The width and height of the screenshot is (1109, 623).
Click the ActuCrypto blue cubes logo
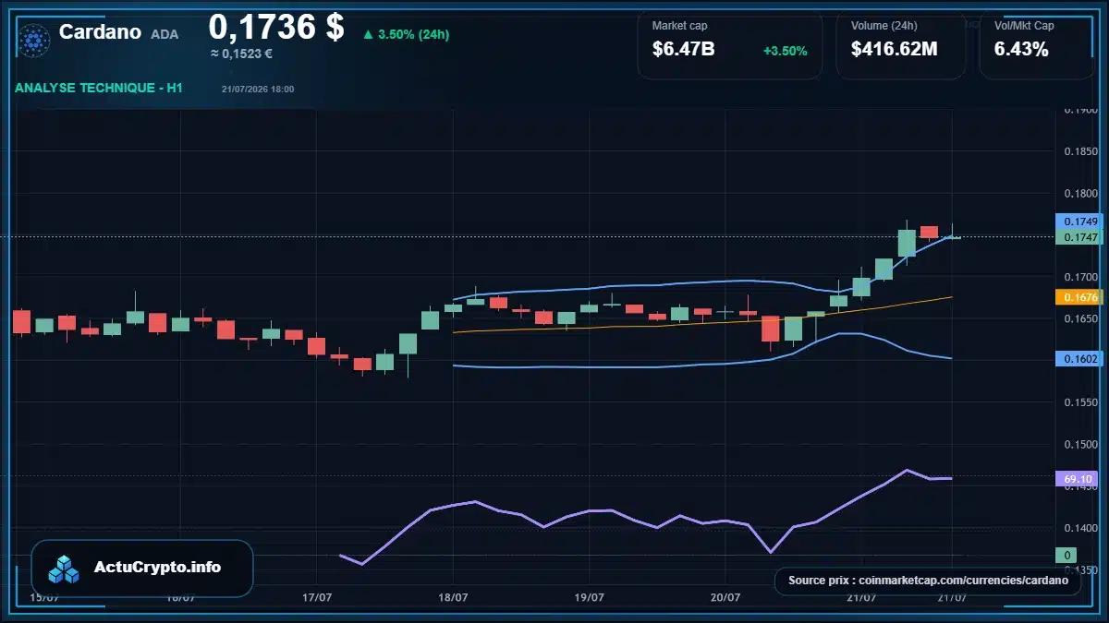click(65, 569)
